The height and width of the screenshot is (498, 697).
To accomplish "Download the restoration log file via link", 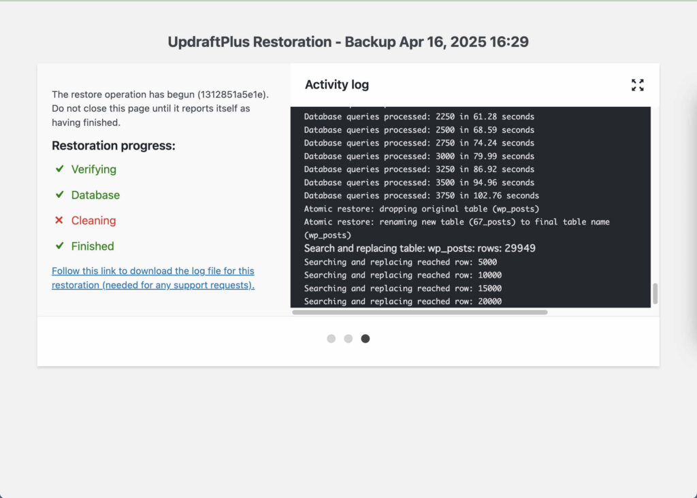I will (153, 278).
